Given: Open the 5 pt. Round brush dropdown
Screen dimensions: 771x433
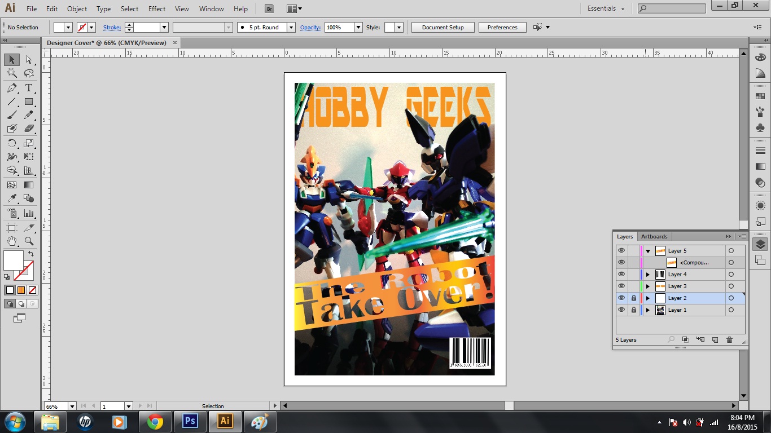Looking at the screenshot, I should (291, 27).
